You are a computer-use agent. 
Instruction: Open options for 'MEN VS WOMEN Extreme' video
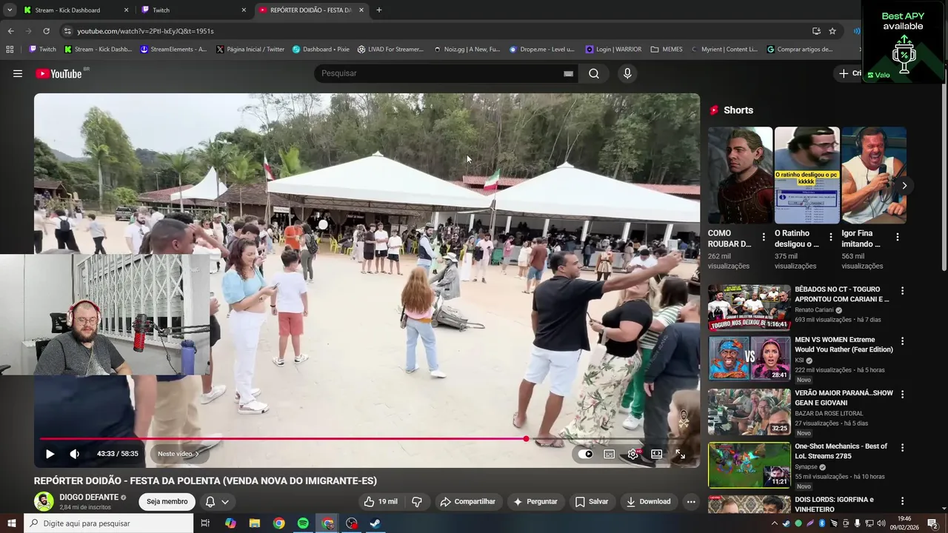click(x=902, y=343)
